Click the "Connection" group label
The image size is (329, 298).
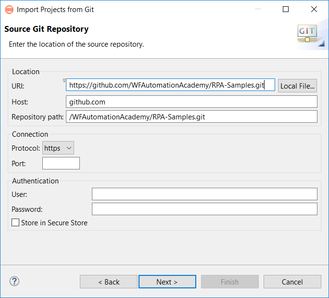coord(30,134)
